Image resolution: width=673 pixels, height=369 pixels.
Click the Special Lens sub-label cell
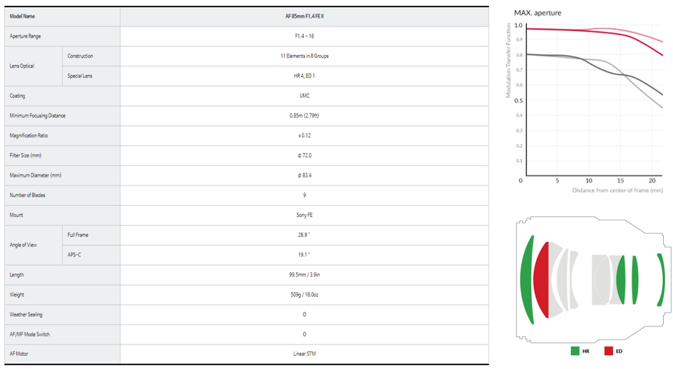point(80,76)
